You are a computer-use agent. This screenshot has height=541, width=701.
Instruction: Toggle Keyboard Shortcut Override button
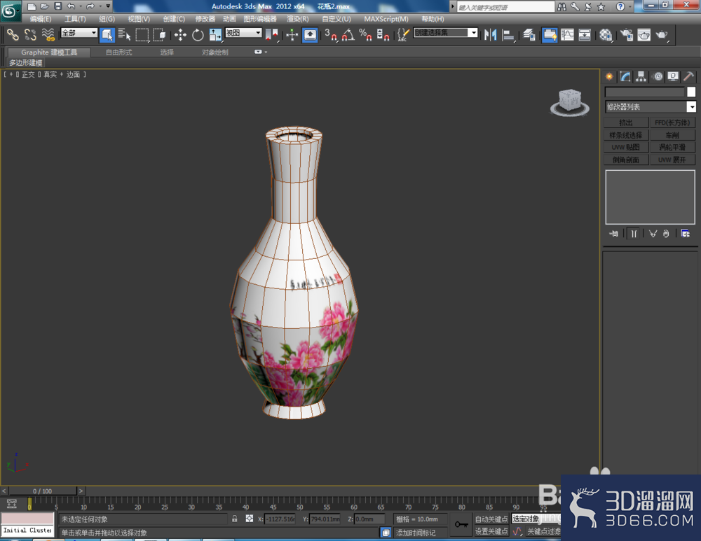[310, 34]
